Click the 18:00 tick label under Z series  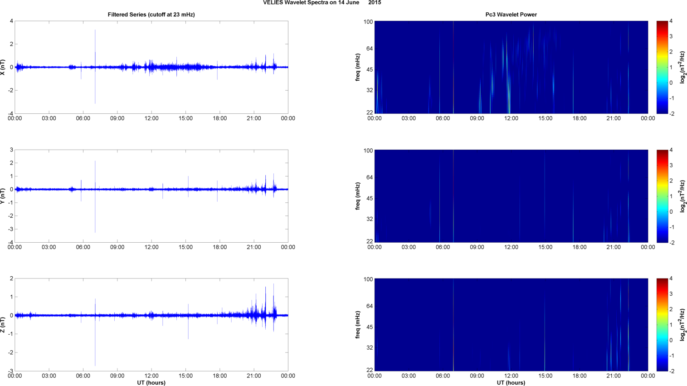(220, 376)
